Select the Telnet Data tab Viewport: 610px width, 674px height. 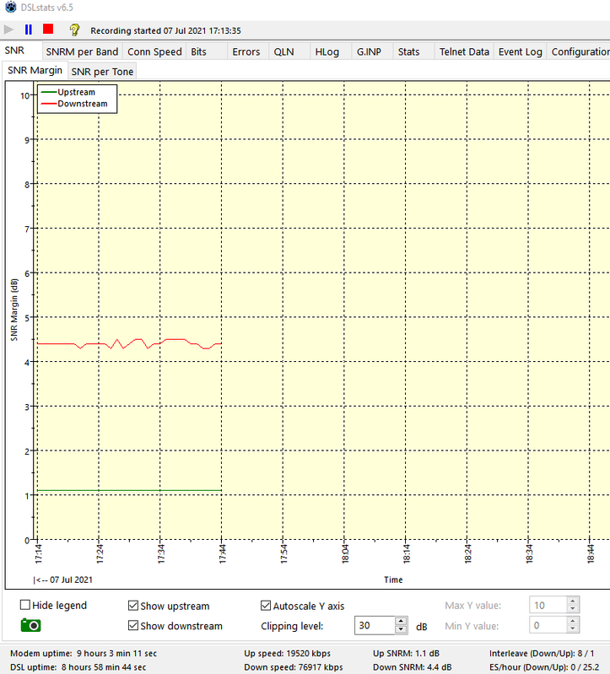pyautogui.click(x=464, y=51)
